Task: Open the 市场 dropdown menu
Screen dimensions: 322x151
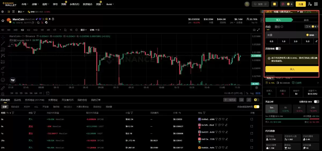Action: (25, 4)
